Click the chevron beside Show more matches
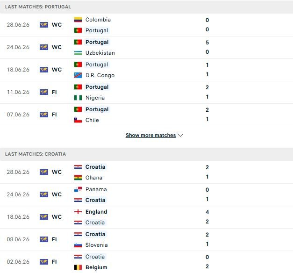 click(180, 135)
